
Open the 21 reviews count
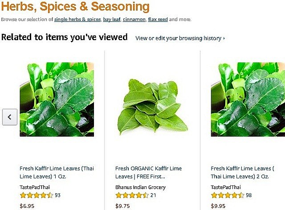[153, 195]
